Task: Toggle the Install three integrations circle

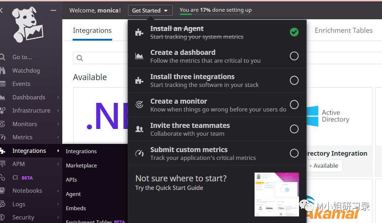Action: tap(294, 80)
